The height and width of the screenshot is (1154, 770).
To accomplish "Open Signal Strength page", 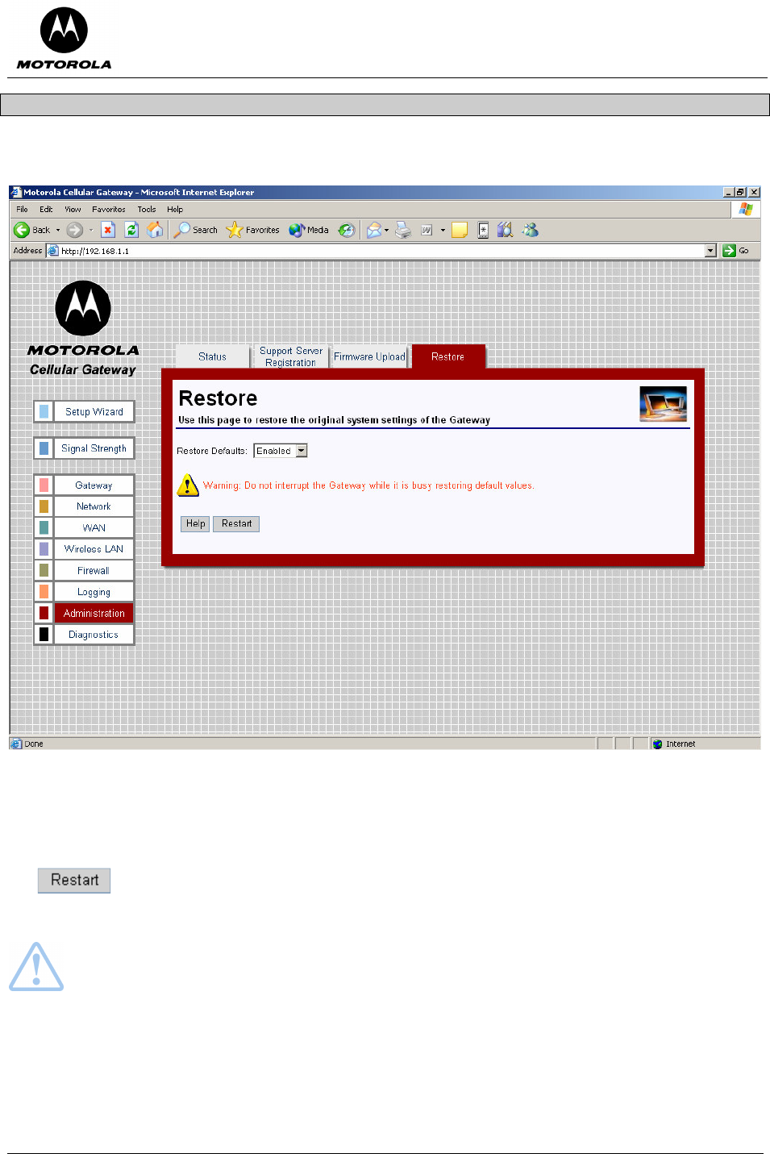I will click(94, 448).
